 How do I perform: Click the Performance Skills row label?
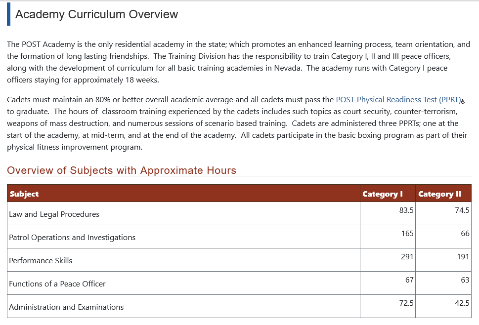[x=41, y=261]
